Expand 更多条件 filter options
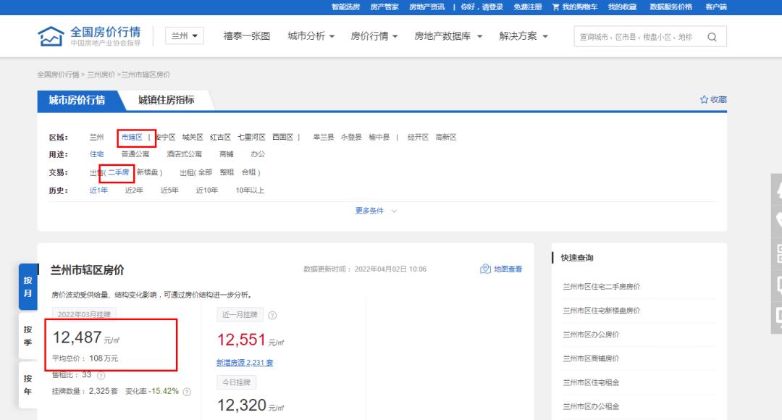Viewport: 782px width, 420px height. [376, 211]
